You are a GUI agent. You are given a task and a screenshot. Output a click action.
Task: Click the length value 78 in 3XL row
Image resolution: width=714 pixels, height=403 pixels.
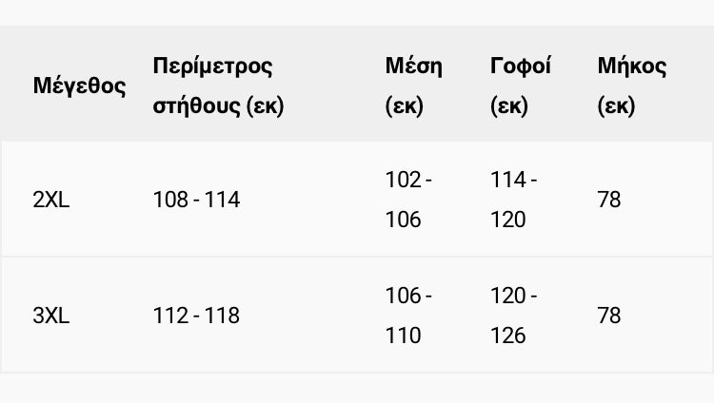pos(609,316)
